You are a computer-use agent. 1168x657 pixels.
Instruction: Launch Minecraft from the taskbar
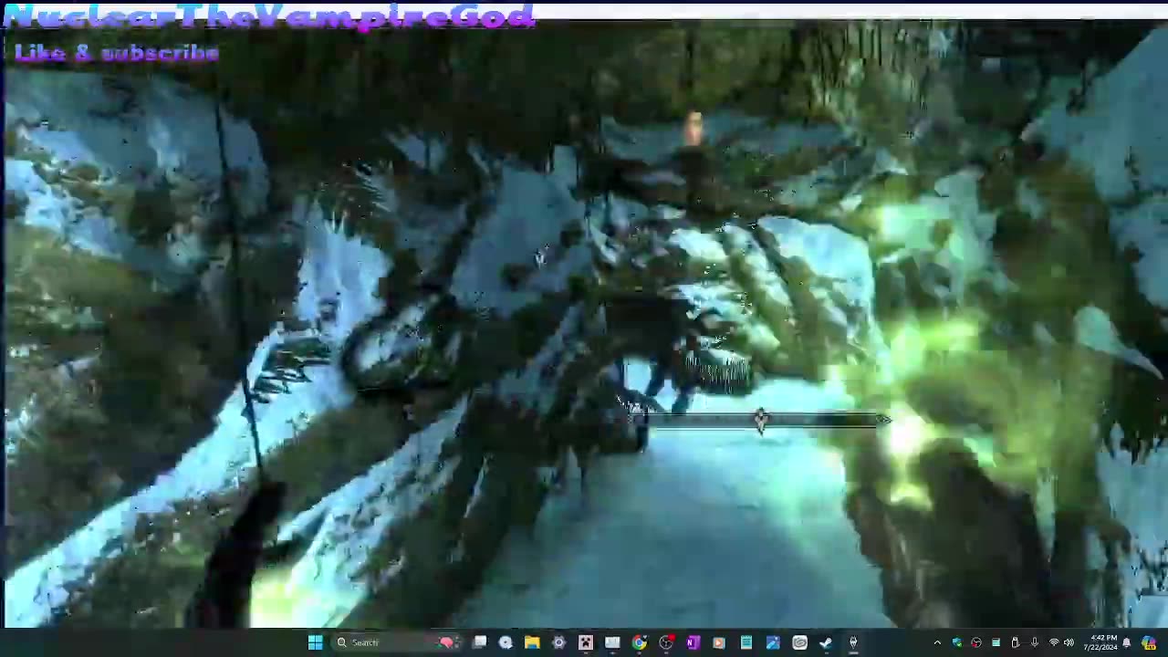pyautogui.click(x=585, y=642)
